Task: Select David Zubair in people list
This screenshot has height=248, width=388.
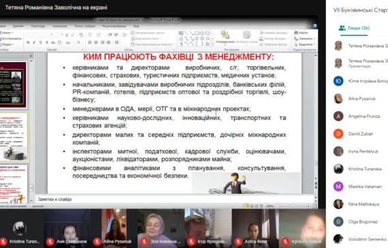Action: pyautogui.click(x=360, y=134)
